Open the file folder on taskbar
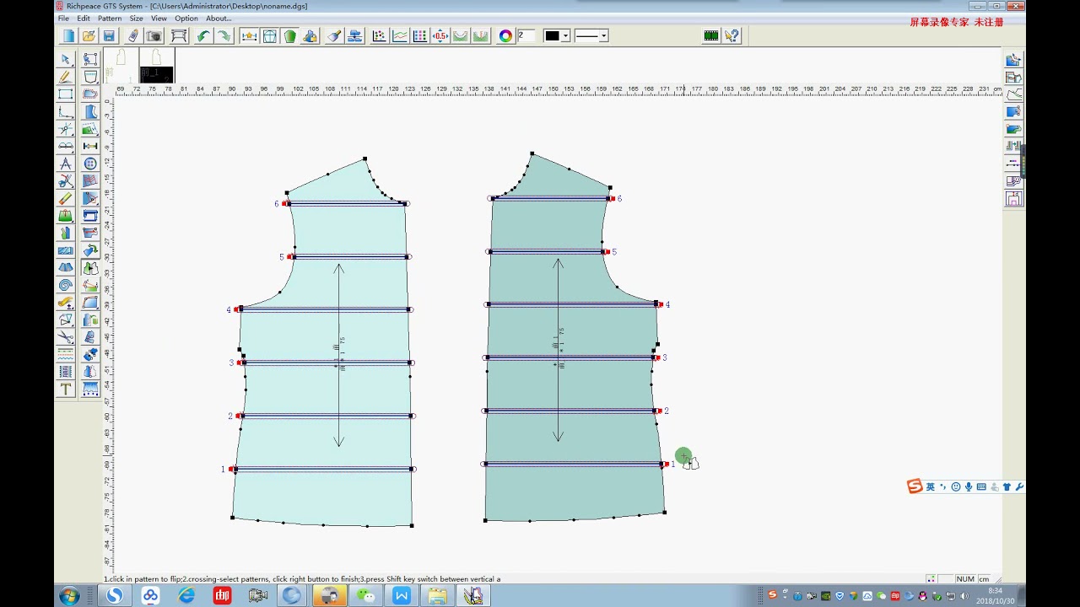The width and height of the screenshot is (1080, 607). tap(437, 596)
